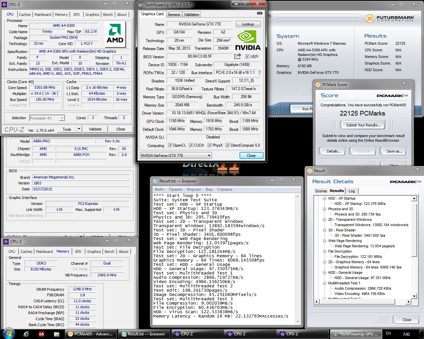Click the Notepad Result.txt title icon
Screen dimensions: 424x339
pos(155,181)
